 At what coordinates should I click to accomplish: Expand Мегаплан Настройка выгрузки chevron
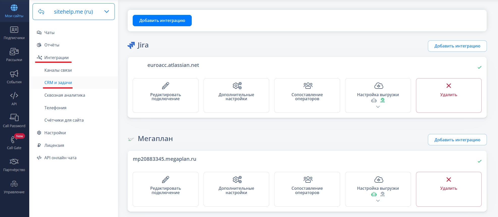(378, 201)
